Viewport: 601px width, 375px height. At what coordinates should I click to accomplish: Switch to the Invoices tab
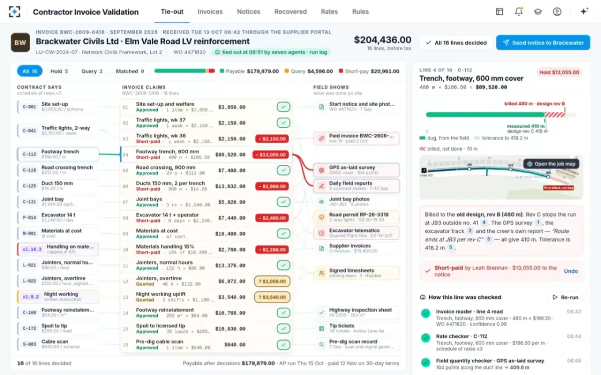tap(210, 11)
